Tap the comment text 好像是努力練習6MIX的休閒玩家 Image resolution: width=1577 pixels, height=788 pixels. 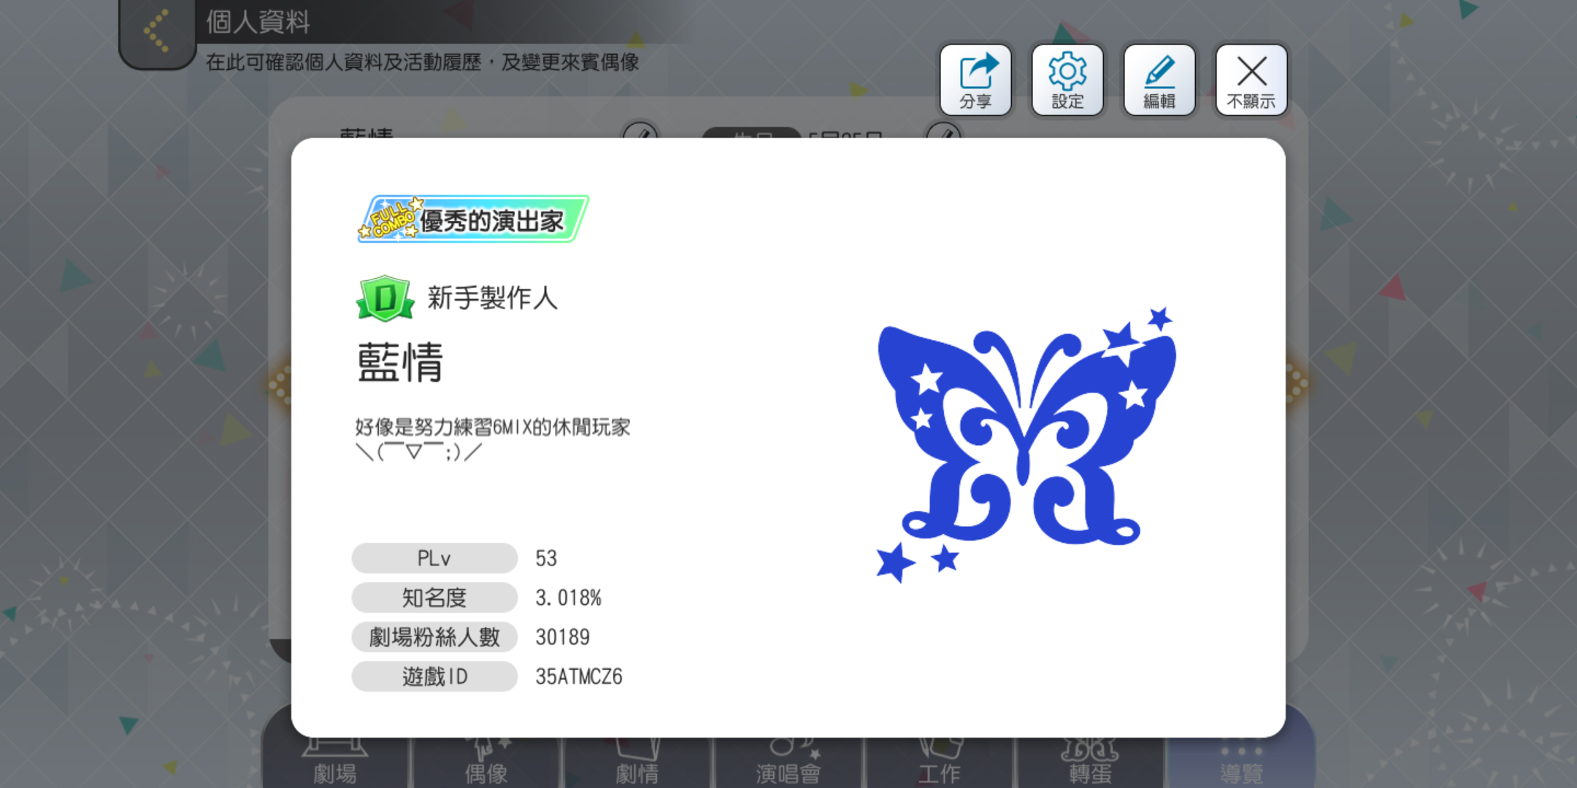[x=493, y=427]
